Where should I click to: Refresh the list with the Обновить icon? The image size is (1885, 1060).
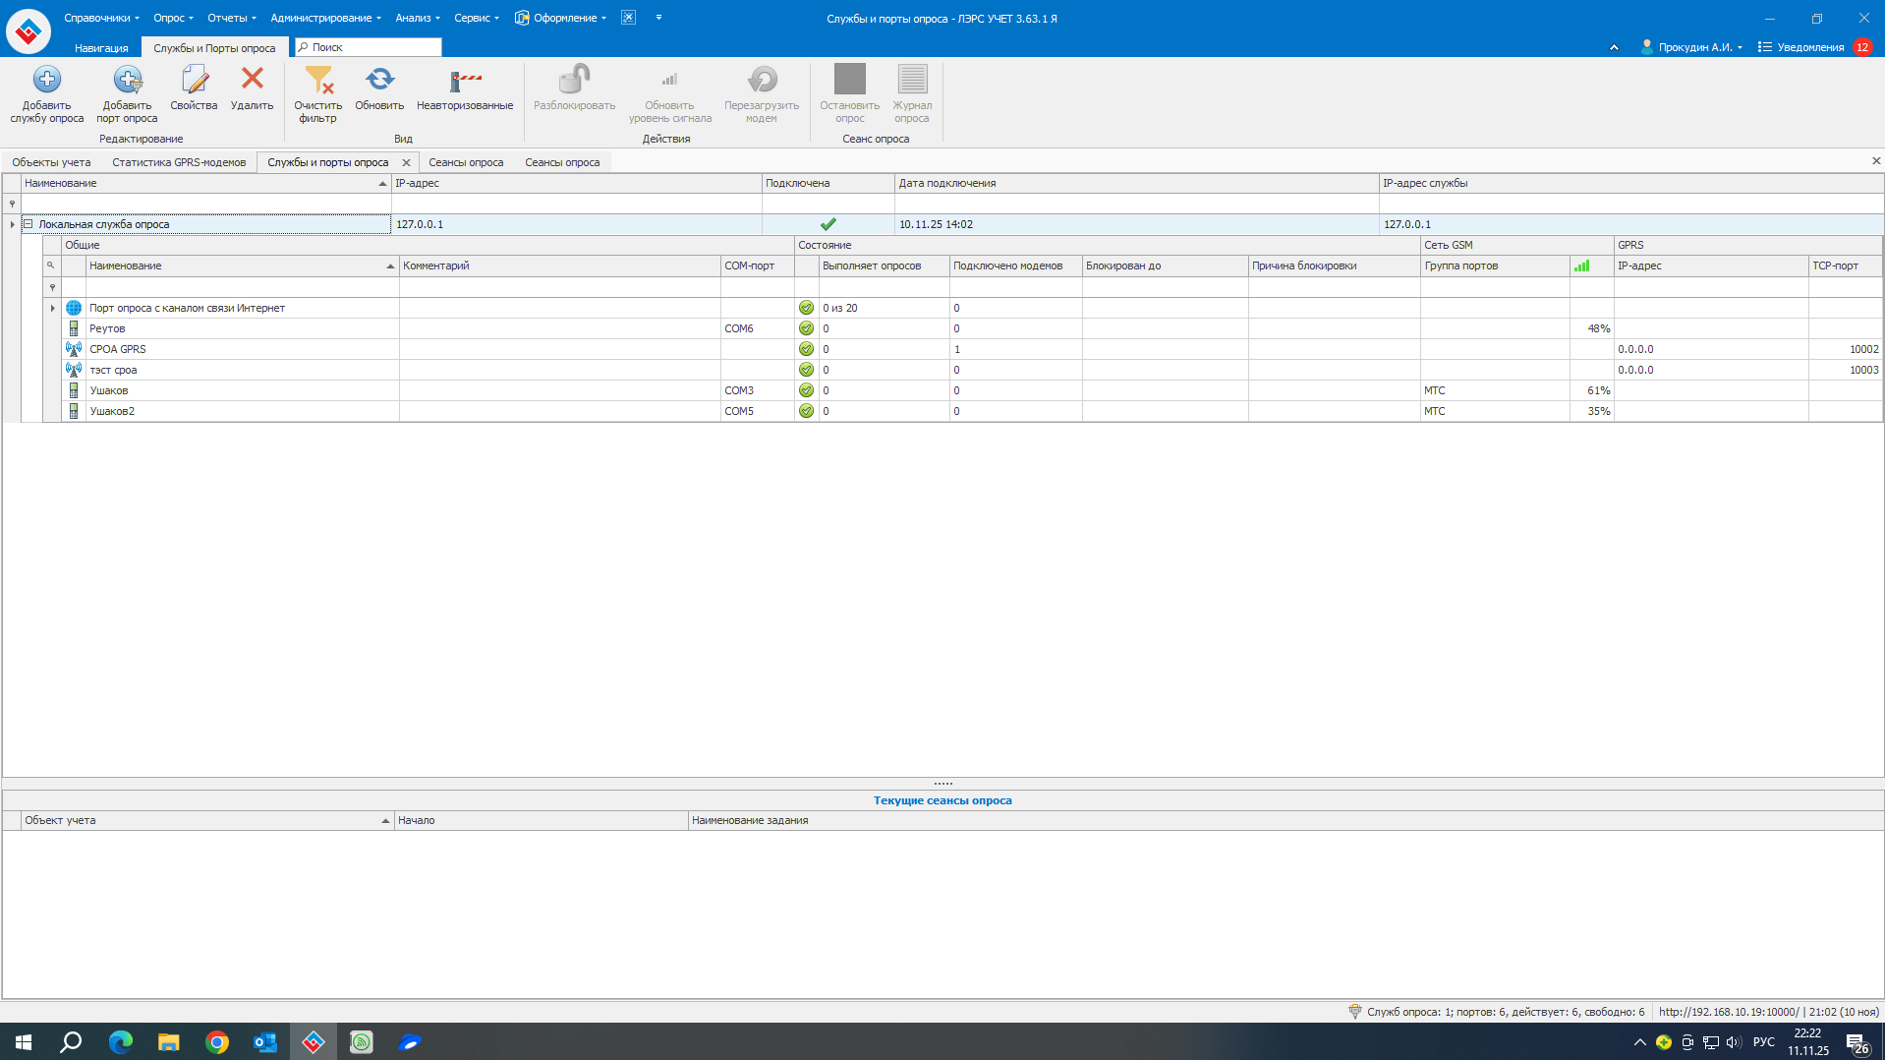tap(379, 80)
